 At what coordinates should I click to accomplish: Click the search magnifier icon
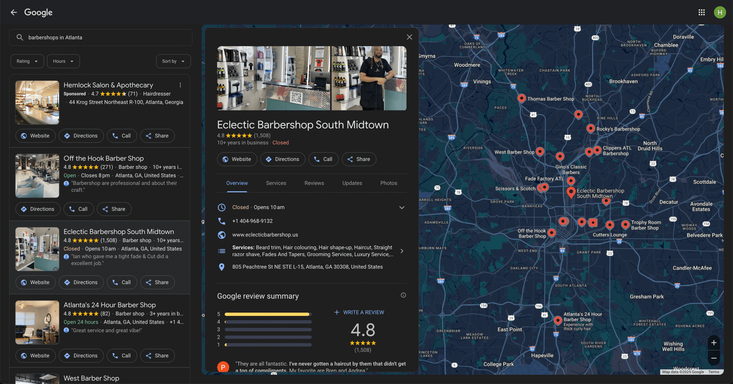(20, 38)
